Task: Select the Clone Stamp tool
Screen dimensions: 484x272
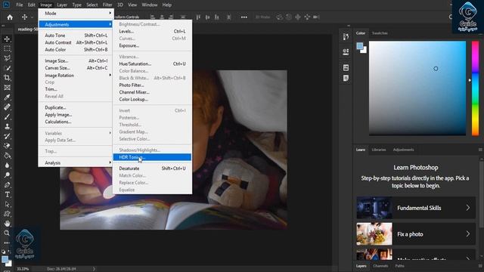Action: coord(7,126)
